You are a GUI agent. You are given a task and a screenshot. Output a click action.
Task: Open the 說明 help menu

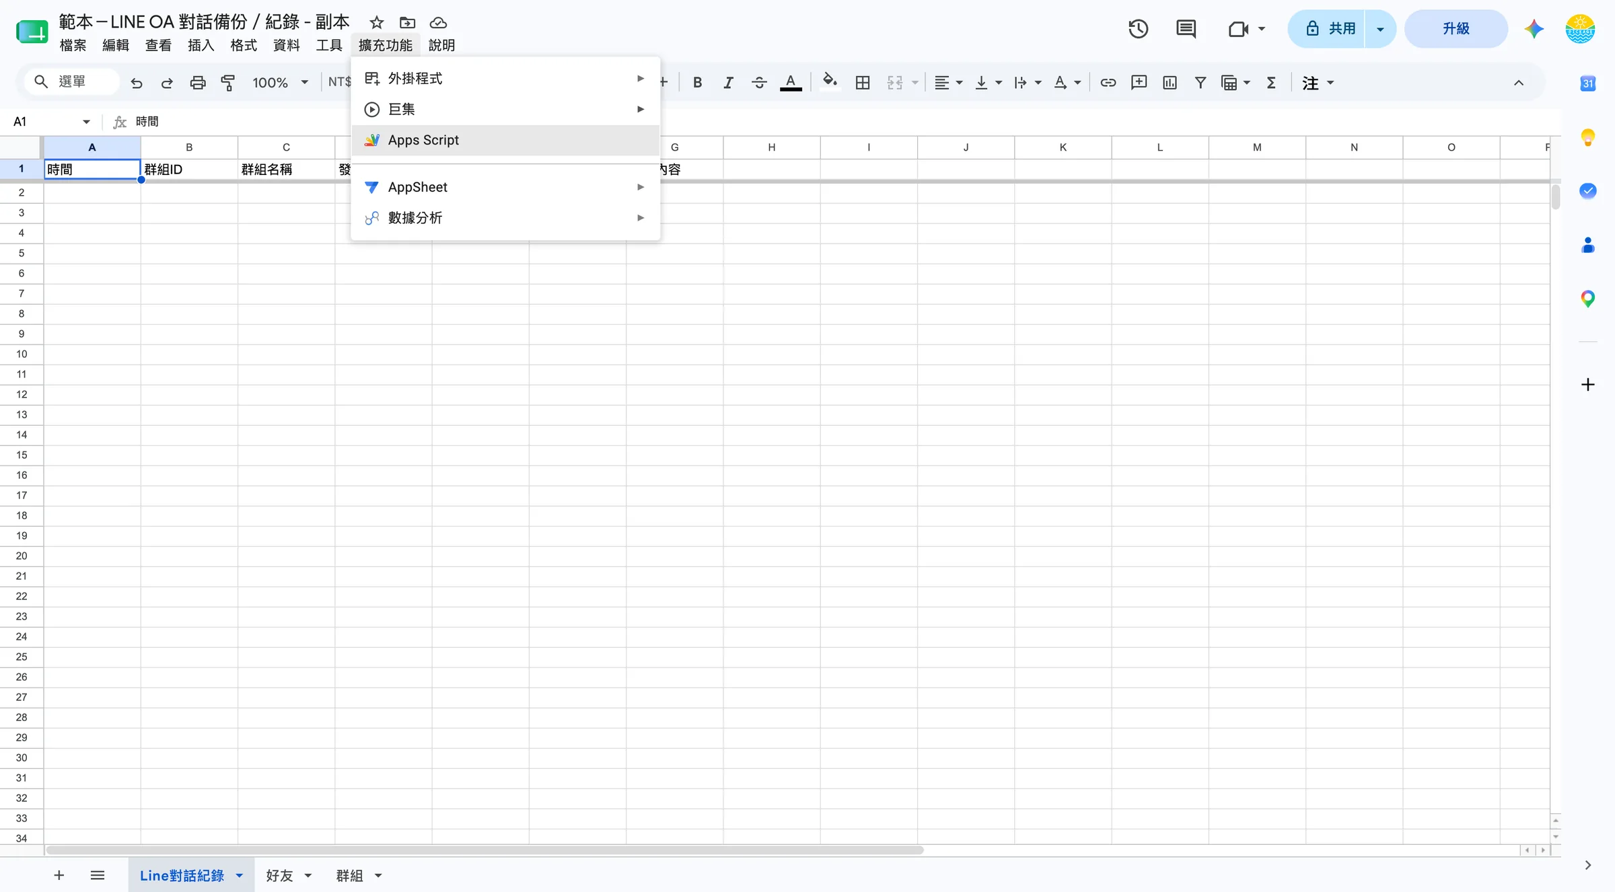[441, 45]
